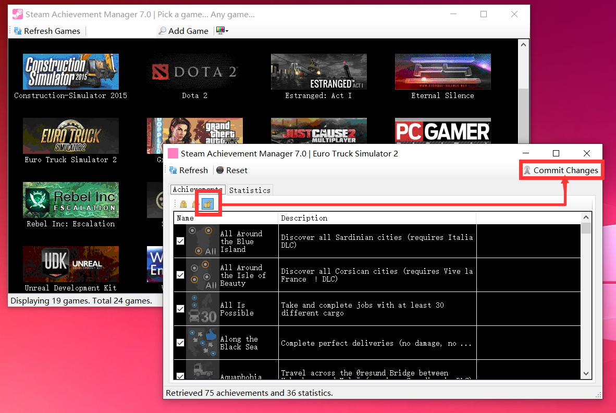Image resolution: width=616 pixels, height=413 pixels.
Task: Click 'Displaying 19 games' status bar text
Action: click(81, 300)
